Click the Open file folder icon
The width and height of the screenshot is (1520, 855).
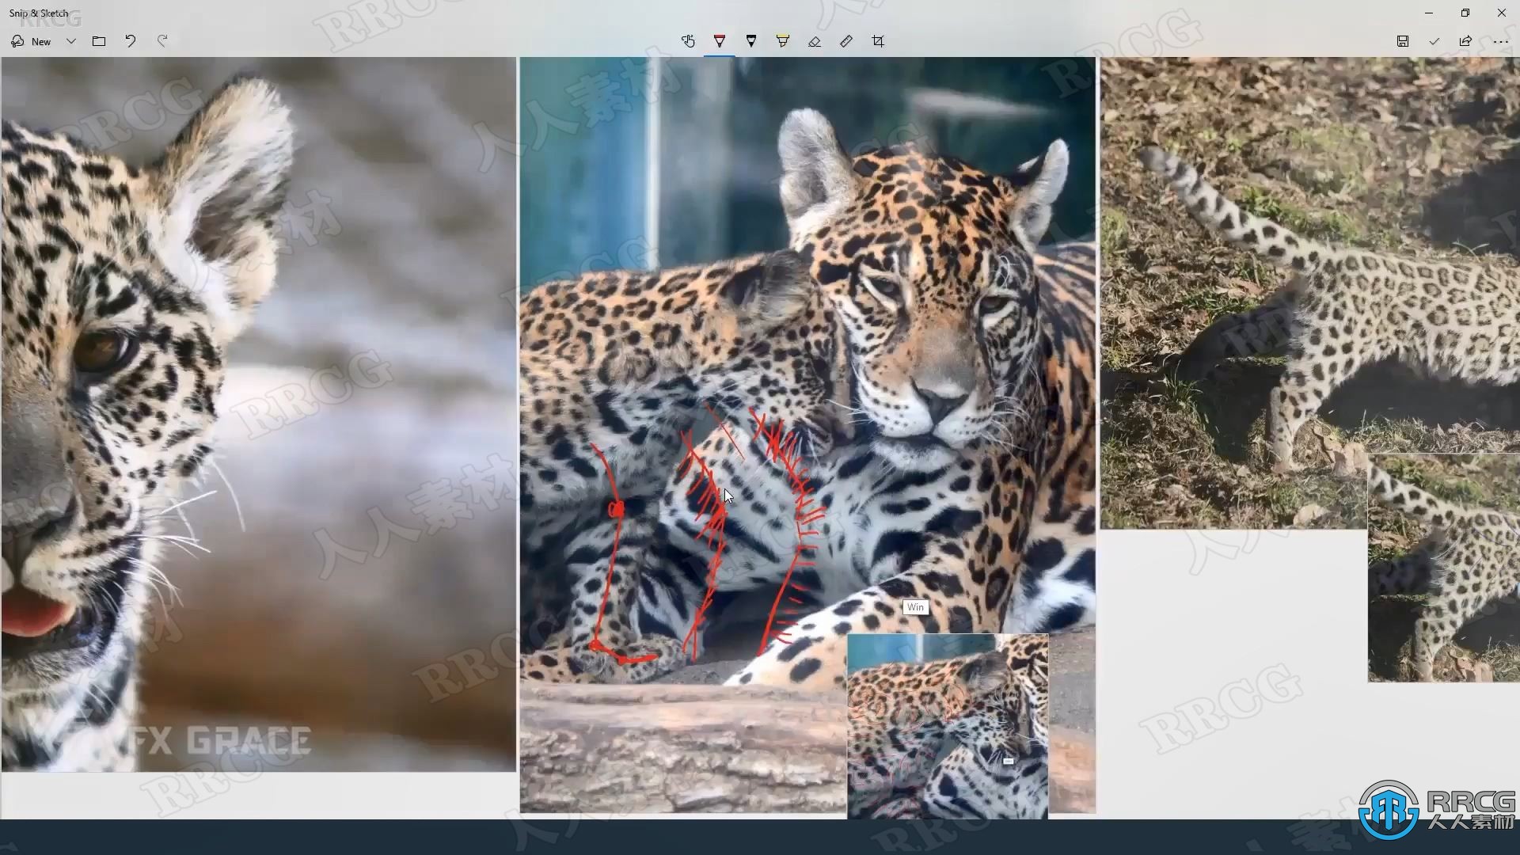click(98, 40)
